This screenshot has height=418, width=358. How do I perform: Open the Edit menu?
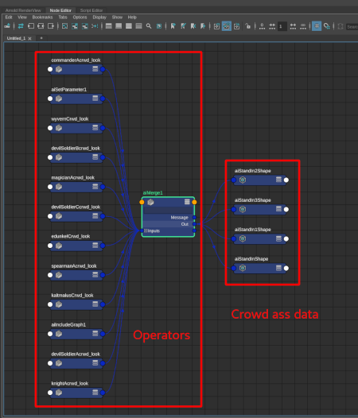click(9, 17)
